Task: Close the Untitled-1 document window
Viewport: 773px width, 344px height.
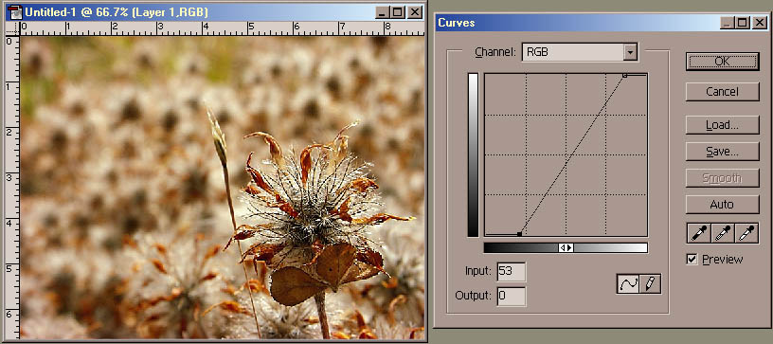Action: [x=415, y=12]
